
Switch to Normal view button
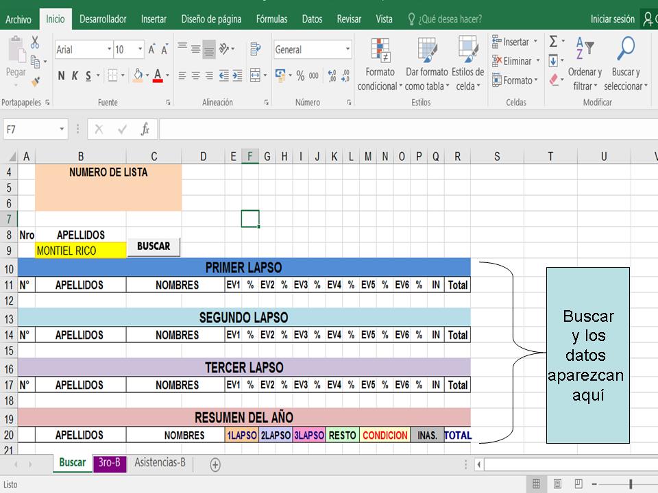[x=536, y=484]
